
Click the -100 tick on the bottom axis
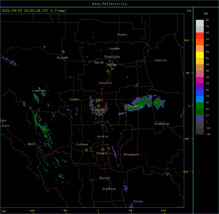pos(32,210)
